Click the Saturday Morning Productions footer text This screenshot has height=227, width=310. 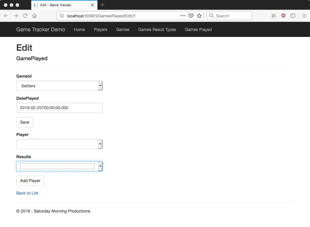pos(62,211)
